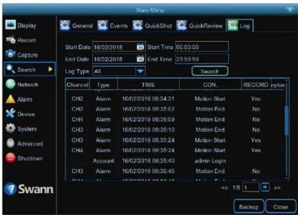Click the TIME column header
298x215 pixels.
click(148, 85)
